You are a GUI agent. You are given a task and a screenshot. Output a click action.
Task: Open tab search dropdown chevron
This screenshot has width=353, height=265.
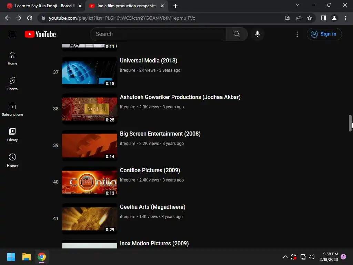[x=297, y=5]
